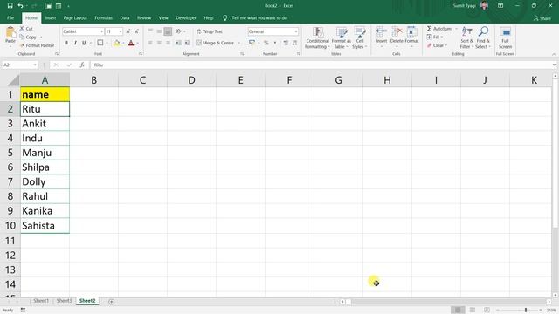Share the workbook
Image resolution: width=559 pixels, height=314 pixels.
point(542,18)
